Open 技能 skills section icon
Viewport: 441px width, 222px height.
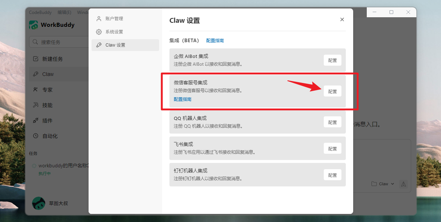(36, 105)
